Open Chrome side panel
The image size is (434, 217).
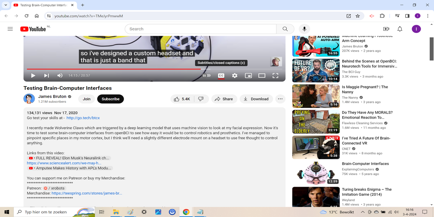click(407, 16)
